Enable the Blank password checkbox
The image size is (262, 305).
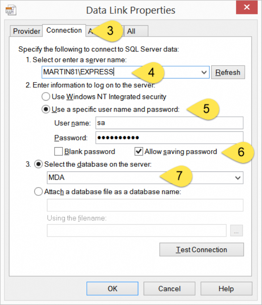(x=59, y=151)
